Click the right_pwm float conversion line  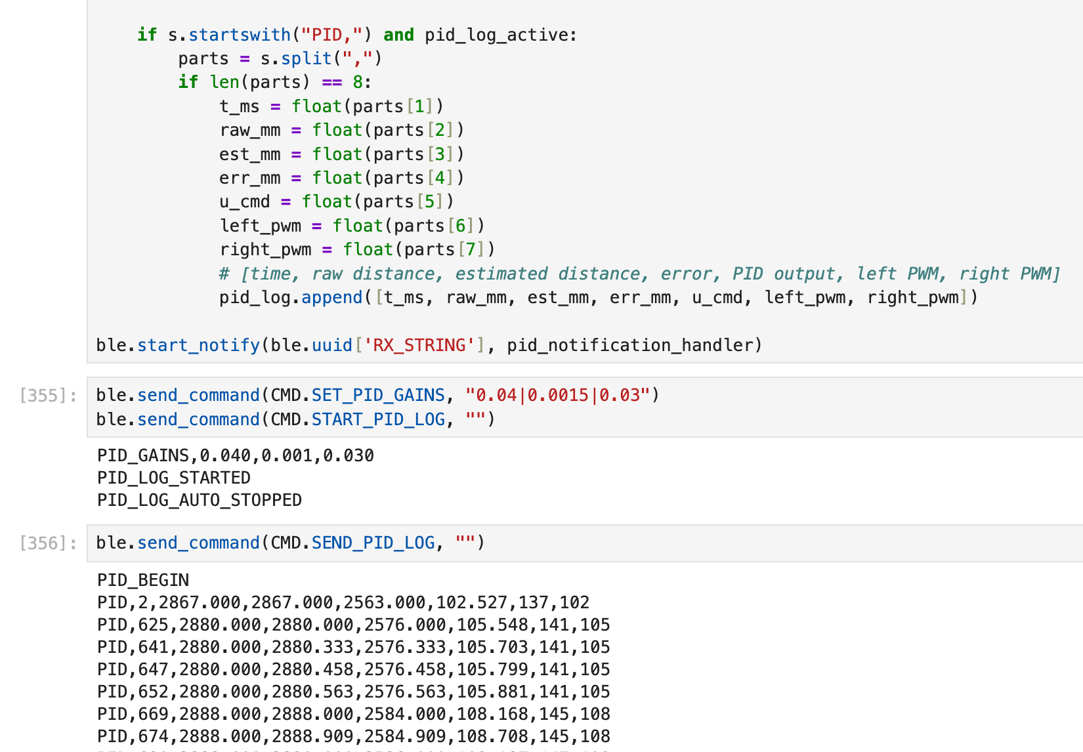coord(358,249)
